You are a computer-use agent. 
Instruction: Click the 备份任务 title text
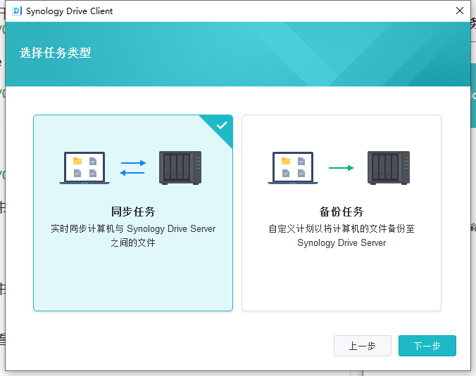coord(342,212)
